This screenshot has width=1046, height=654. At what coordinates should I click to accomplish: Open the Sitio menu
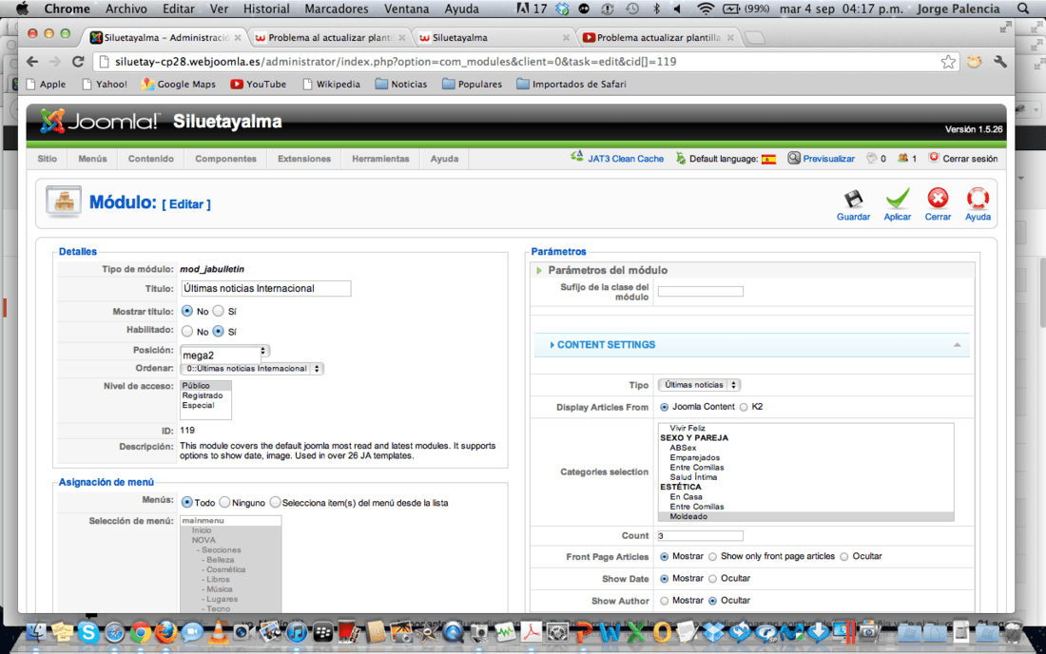[x=47, y=159]
